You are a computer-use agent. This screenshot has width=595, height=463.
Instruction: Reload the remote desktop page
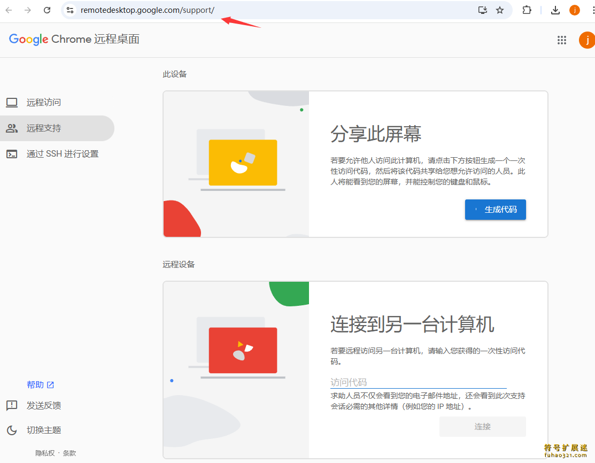tap(47, 10)
